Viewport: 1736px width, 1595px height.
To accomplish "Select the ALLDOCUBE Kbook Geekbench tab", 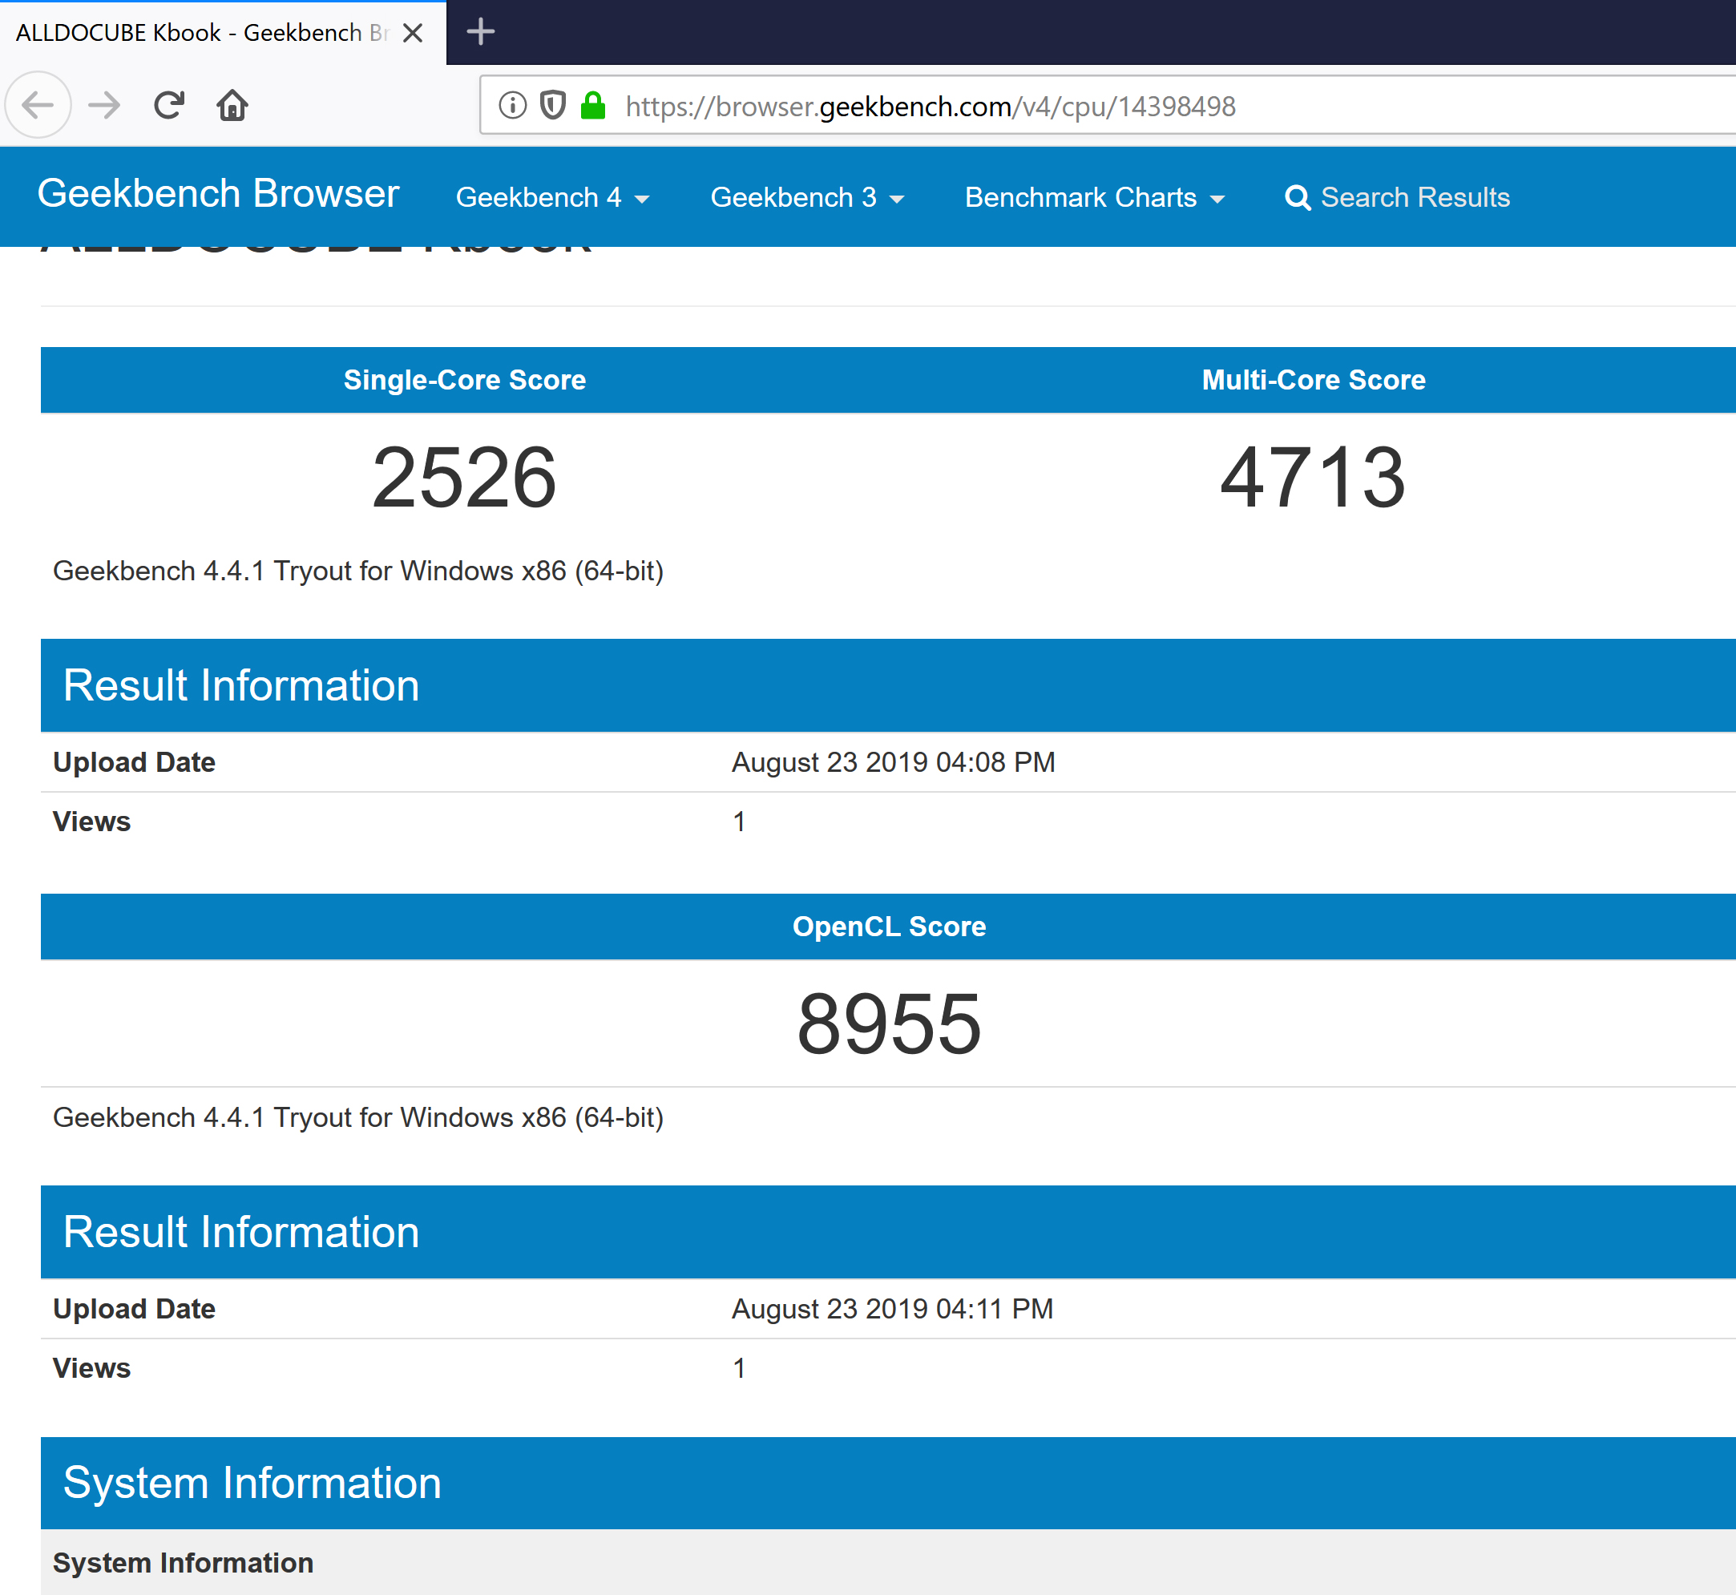I will click(x=223, y=33).
